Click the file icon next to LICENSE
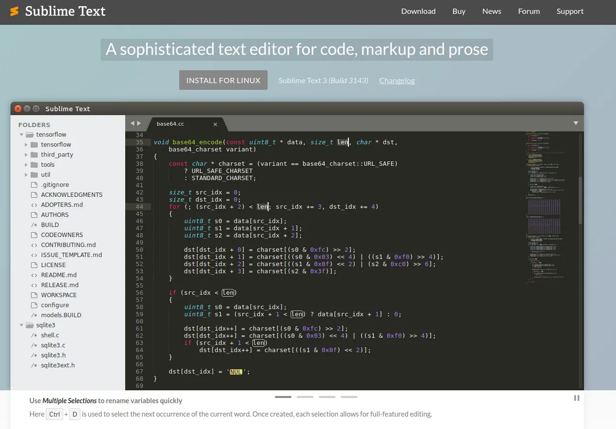Viewport: 616px width, 429px height. 34,265
